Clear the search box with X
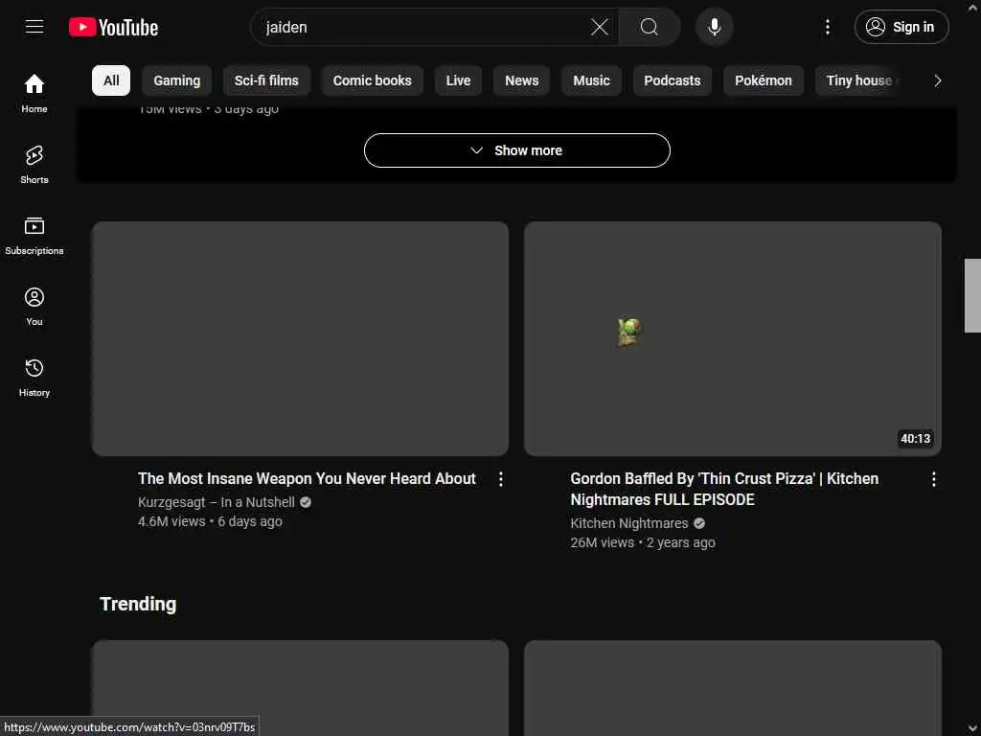Image resolution: width=981 pixels, height=736 pixels. (x=600, y=27)
